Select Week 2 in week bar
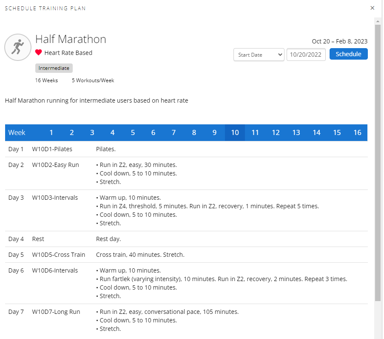Viewport: 384px width, 339px height. click(71, 132)
